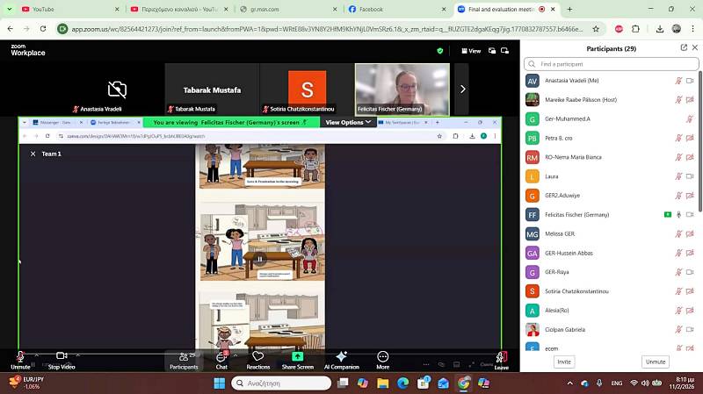Start sharing with Share Screen icon
Viewport: 703px width, 394px height.
297,358
